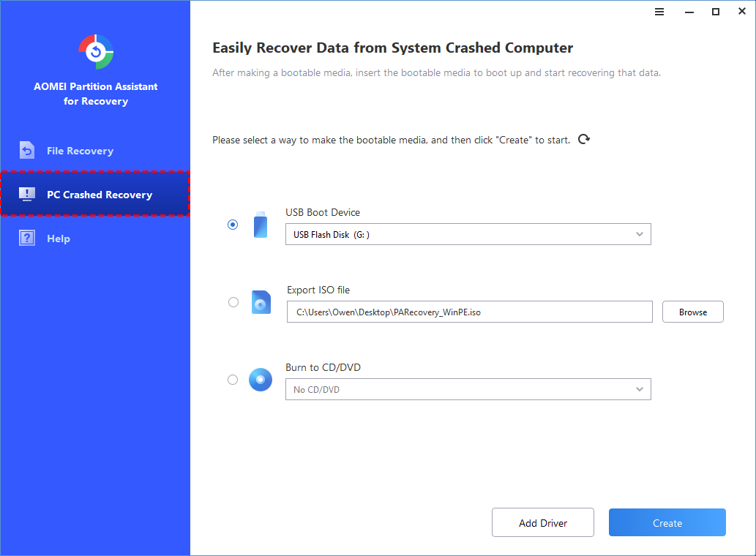Select the Burn to CD/DVD radio button
The width and height of the screenshot is (756, 556).
point(233,380)
